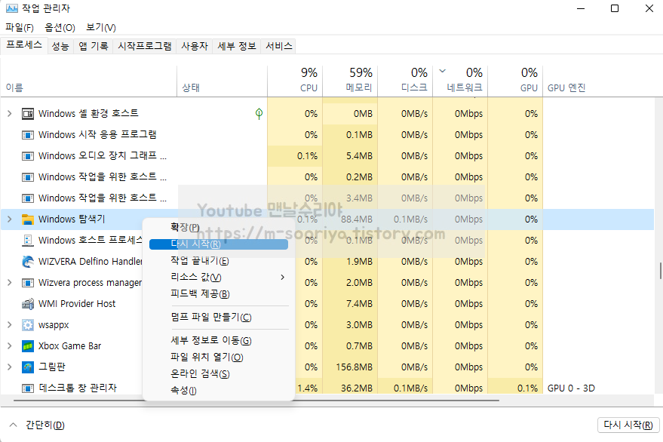Click the vertical scrollbar thumb at right edge
Viewport: 663px width, 442px height.
[661, 271]
